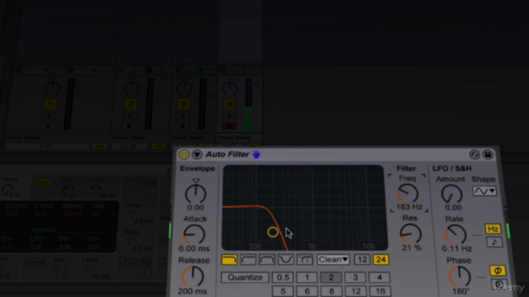
Task: Select the low-pass filter type icon
Action: point(229,260)
